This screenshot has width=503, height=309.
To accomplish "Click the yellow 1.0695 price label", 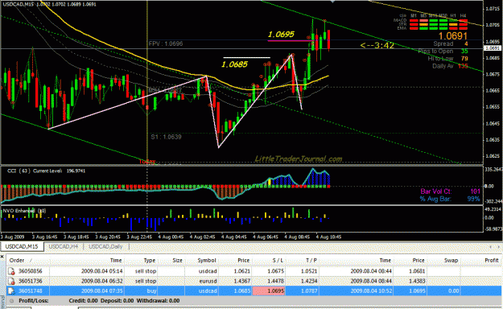I will tap(281, 35).
